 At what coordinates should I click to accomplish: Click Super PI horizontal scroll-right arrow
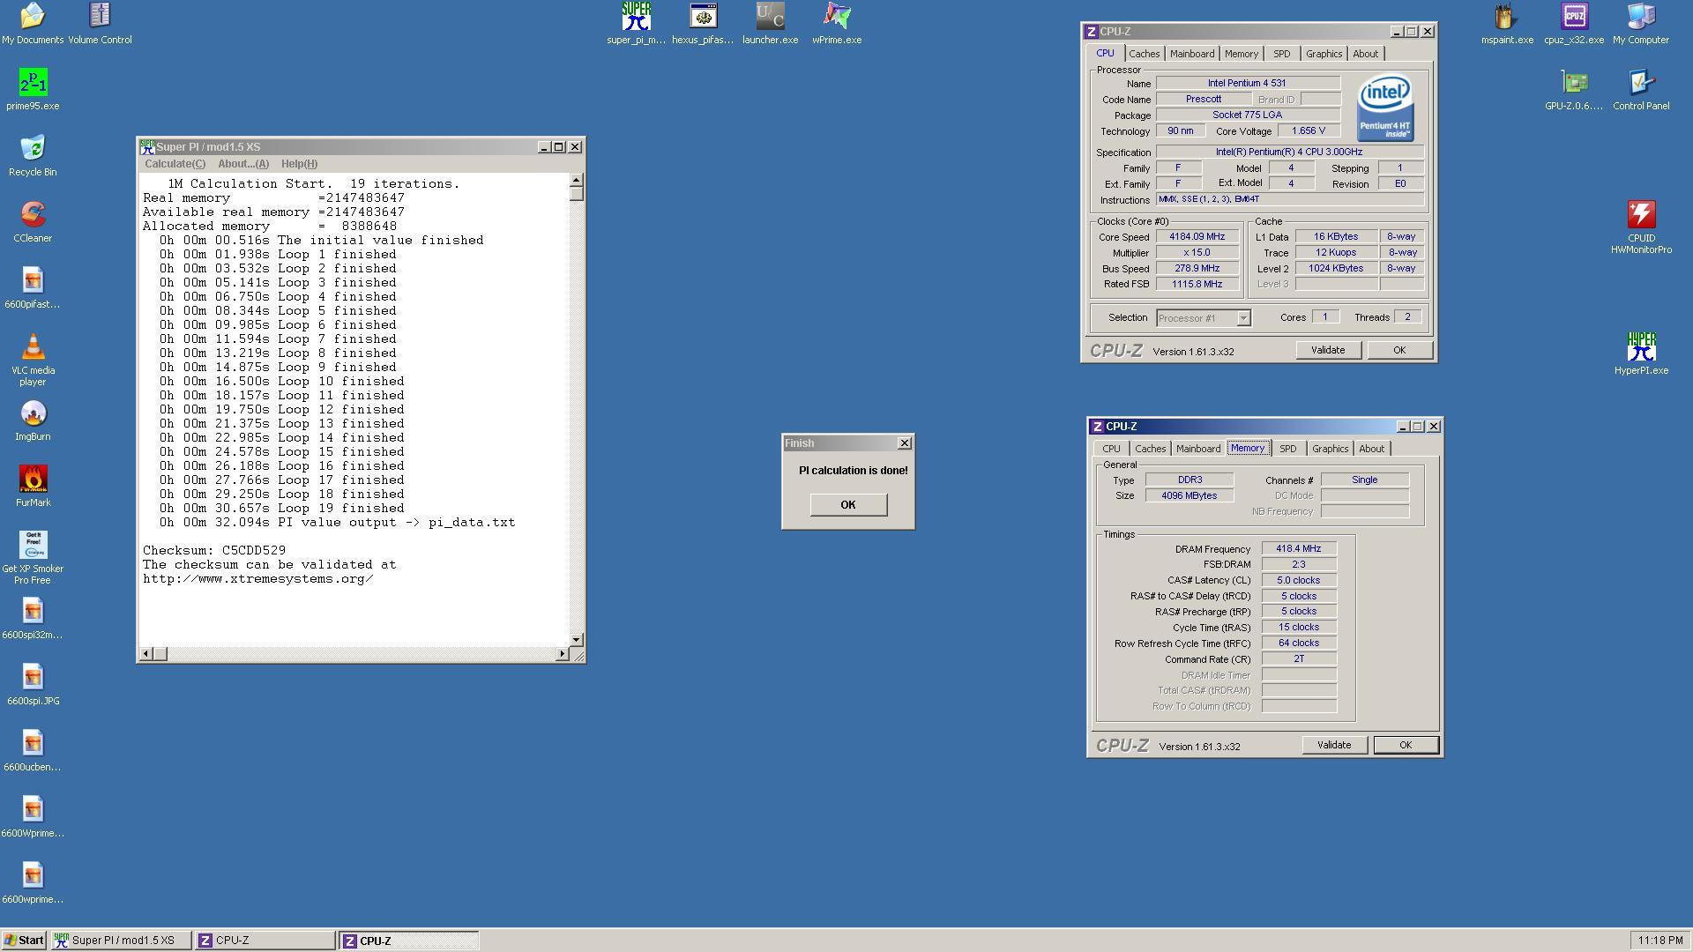[x=562, y=653]
